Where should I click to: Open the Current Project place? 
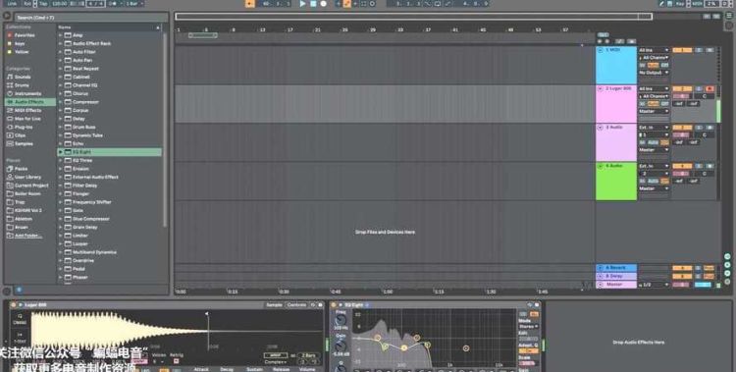pyautogui.click(x=31, y=186)
